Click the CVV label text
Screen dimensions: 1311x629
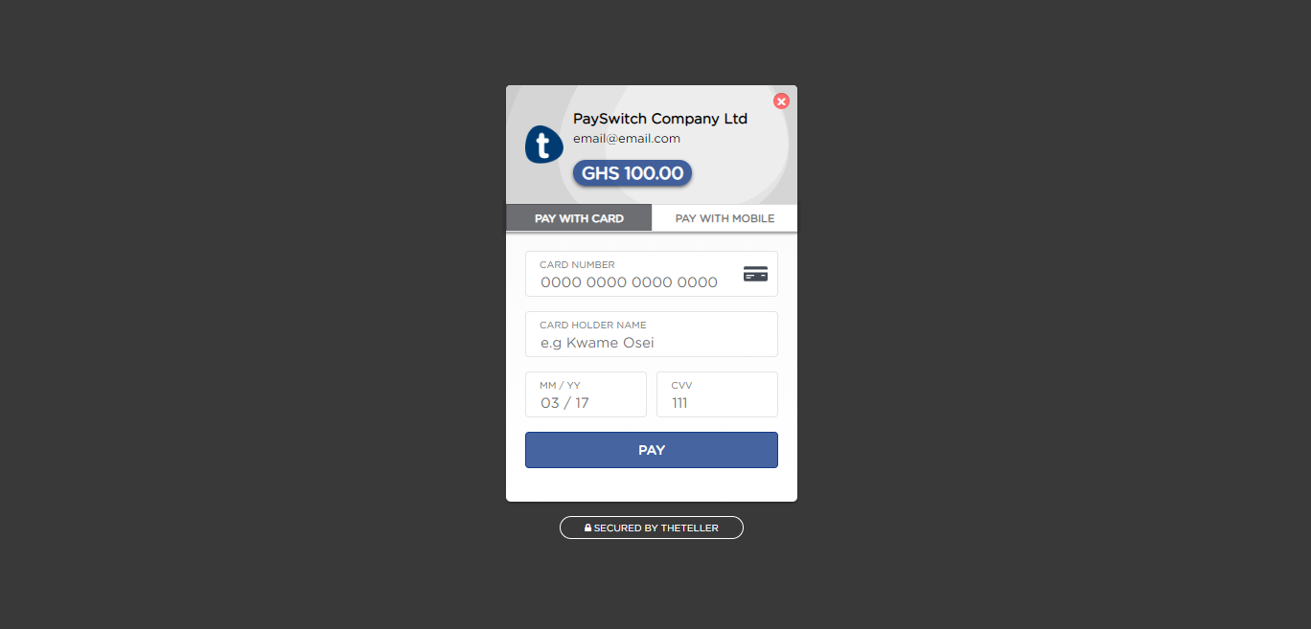pyautogui.click(x=681, y=385)
